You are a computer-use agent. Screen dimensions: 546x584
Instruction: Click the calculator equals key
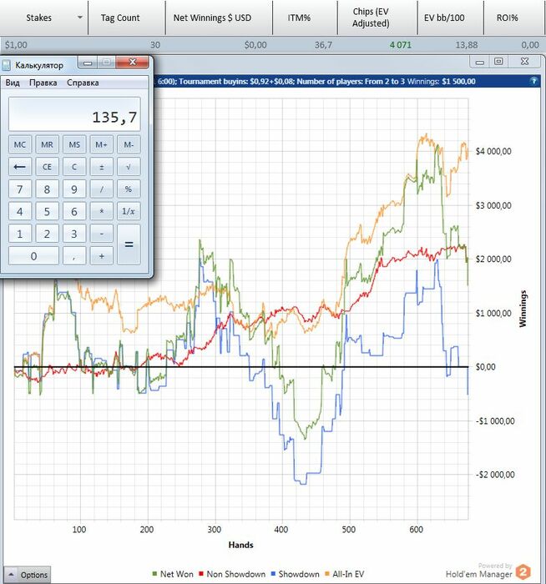tap(129, 244)
